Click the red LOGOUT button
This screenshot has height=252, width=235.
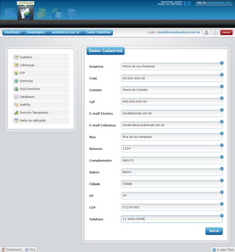coord(226,32)
